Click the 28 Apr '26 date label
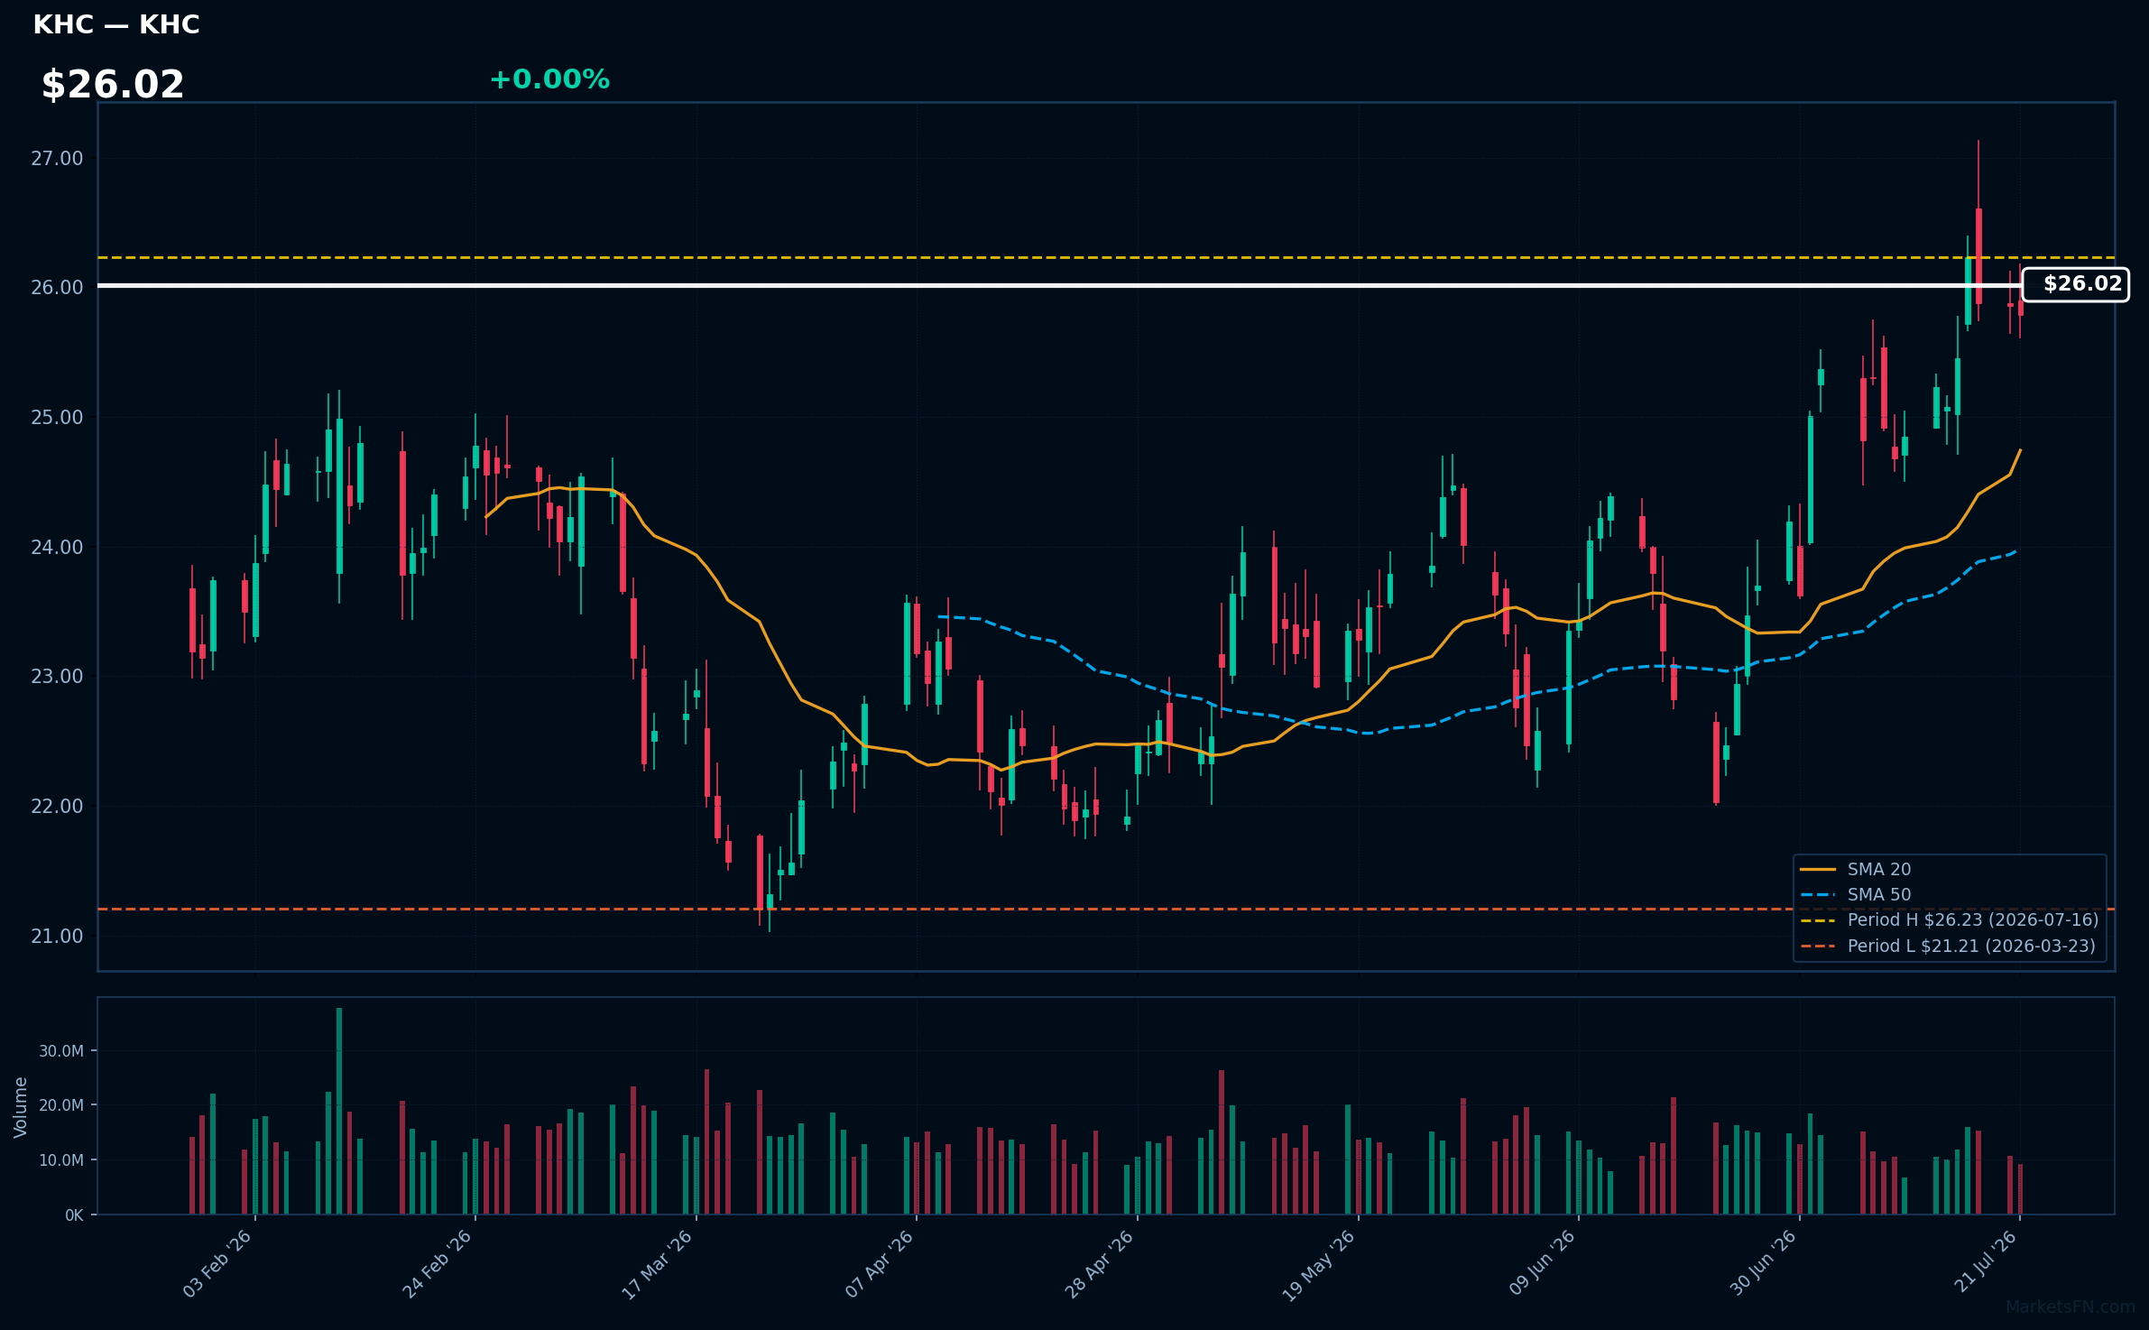2149x1330 pixels. click(1100, 1264)
